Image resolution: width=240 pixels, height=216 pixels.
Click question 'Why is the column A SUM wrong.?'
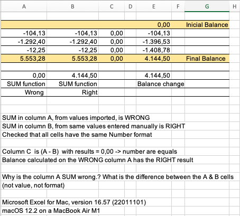[x=118, y=177]
